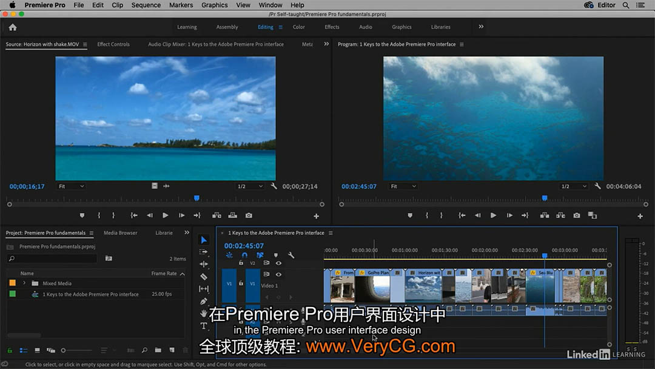Screen dimensions: 655x369
Task: Click Overwrite in Source monitor
Action: pos(233,215)
